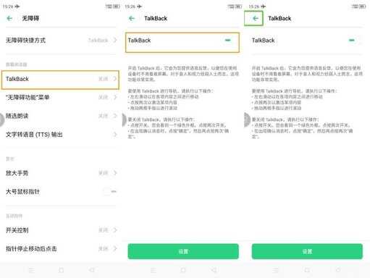The image size is (370, 278).
Task: Open chevron on 随选朗读 row
Action: (x=115, y=116)
